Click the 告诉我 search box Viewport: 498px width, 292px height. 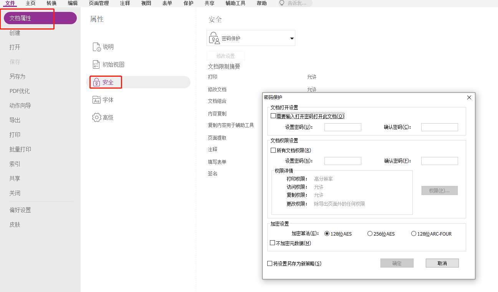tap(295, 3)
